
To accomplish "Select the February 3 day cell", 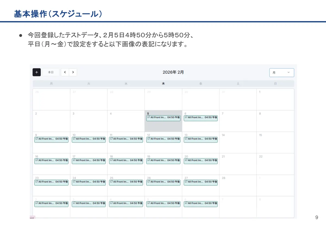I will [x=89, y=121].
